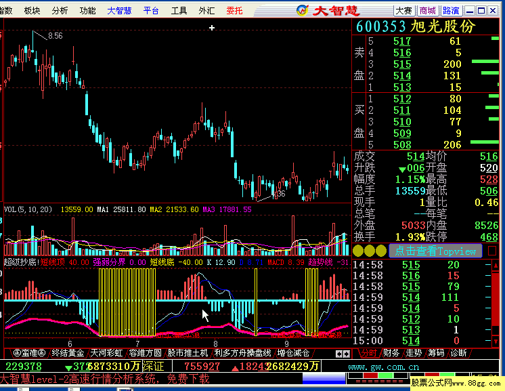Viewport: 505px width, 391px height.
Task: Open the 分析 menu
Action: pos(60,11)
